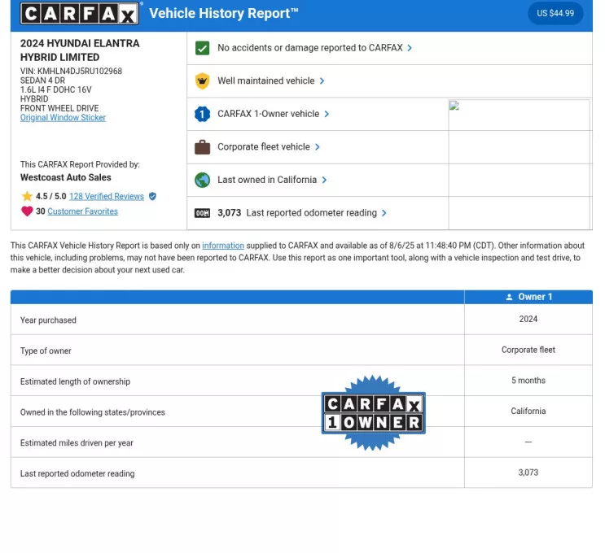
Task: Click the CARFAX 1 Owner starburst badge
Action: tap(374, 413)
